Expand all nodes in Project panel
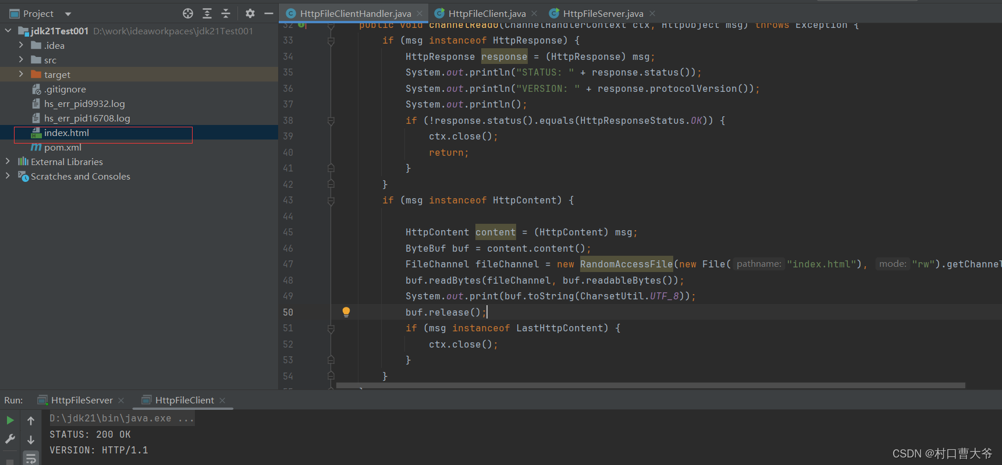The image size is (1002, 465). tap(207, 13)
